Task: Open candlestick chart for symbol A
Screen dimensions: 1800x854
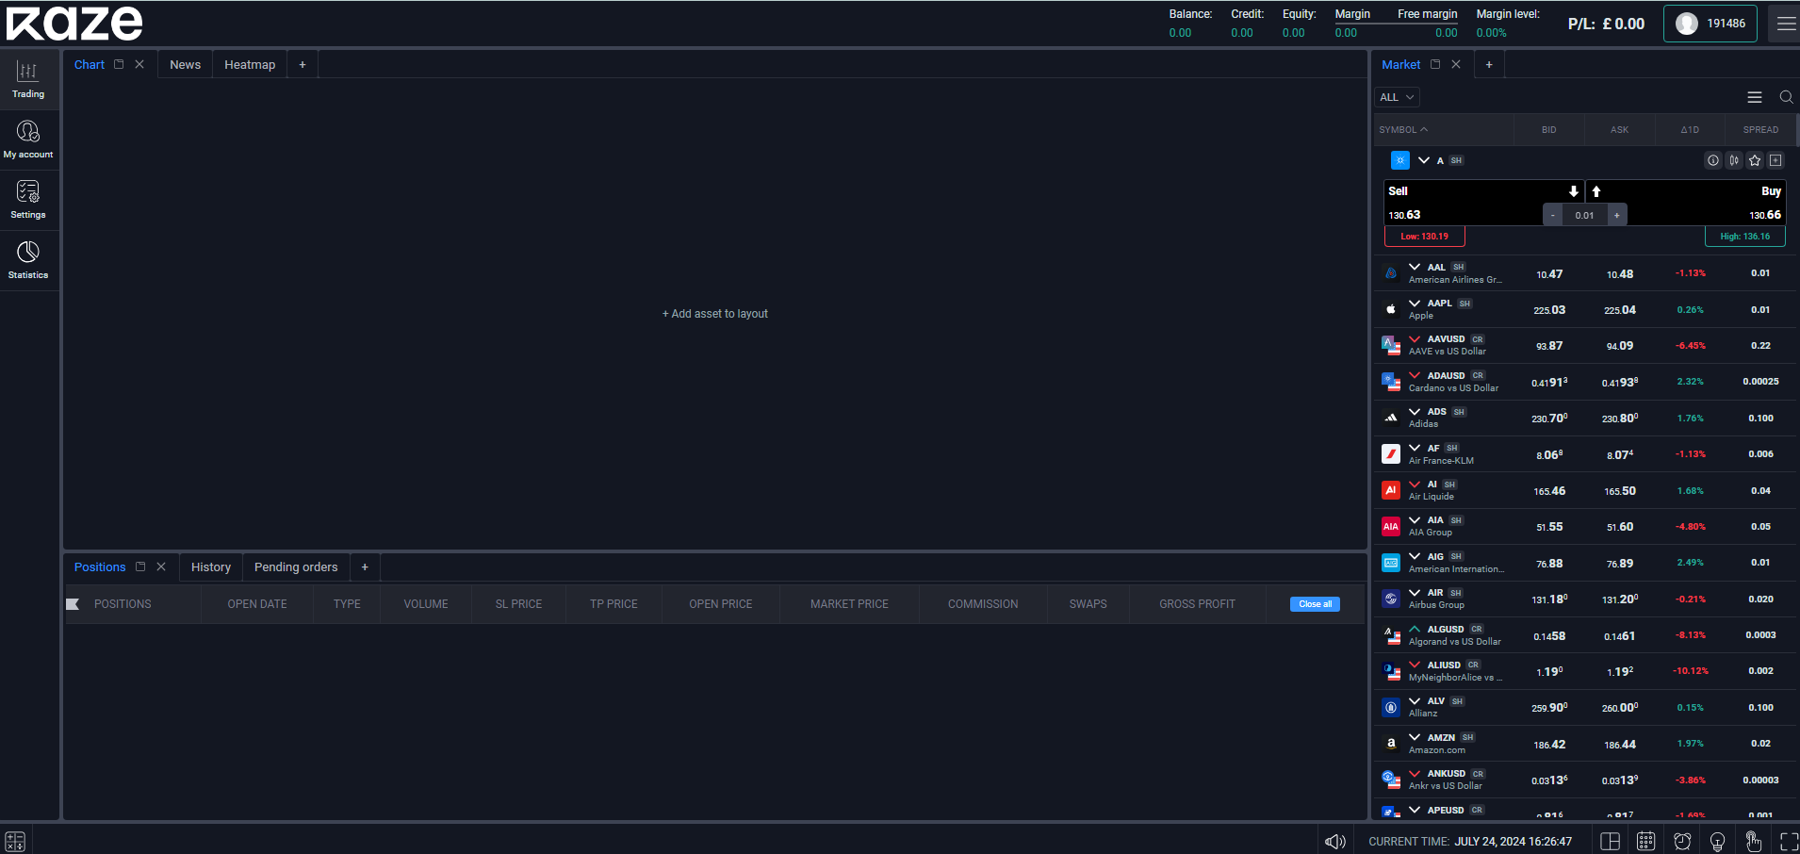Action: [1734, 160]
